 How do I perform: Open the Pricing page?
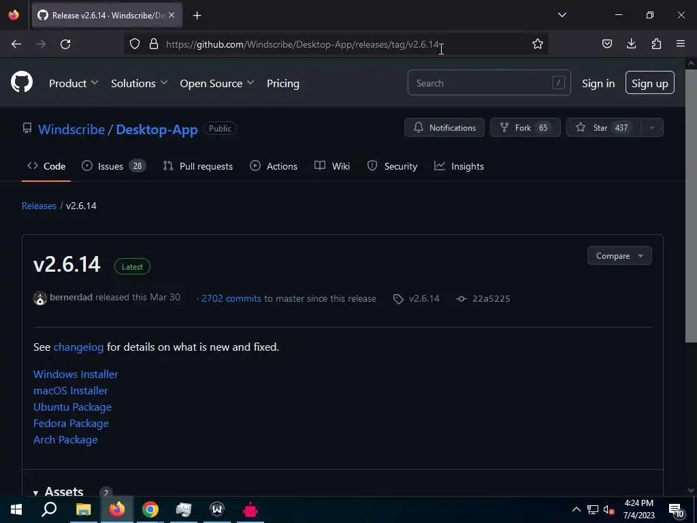[283, 83]
